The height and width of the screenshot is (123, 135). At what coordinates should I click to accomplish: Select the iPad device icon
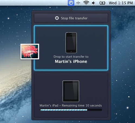click(x=71, y=91)
